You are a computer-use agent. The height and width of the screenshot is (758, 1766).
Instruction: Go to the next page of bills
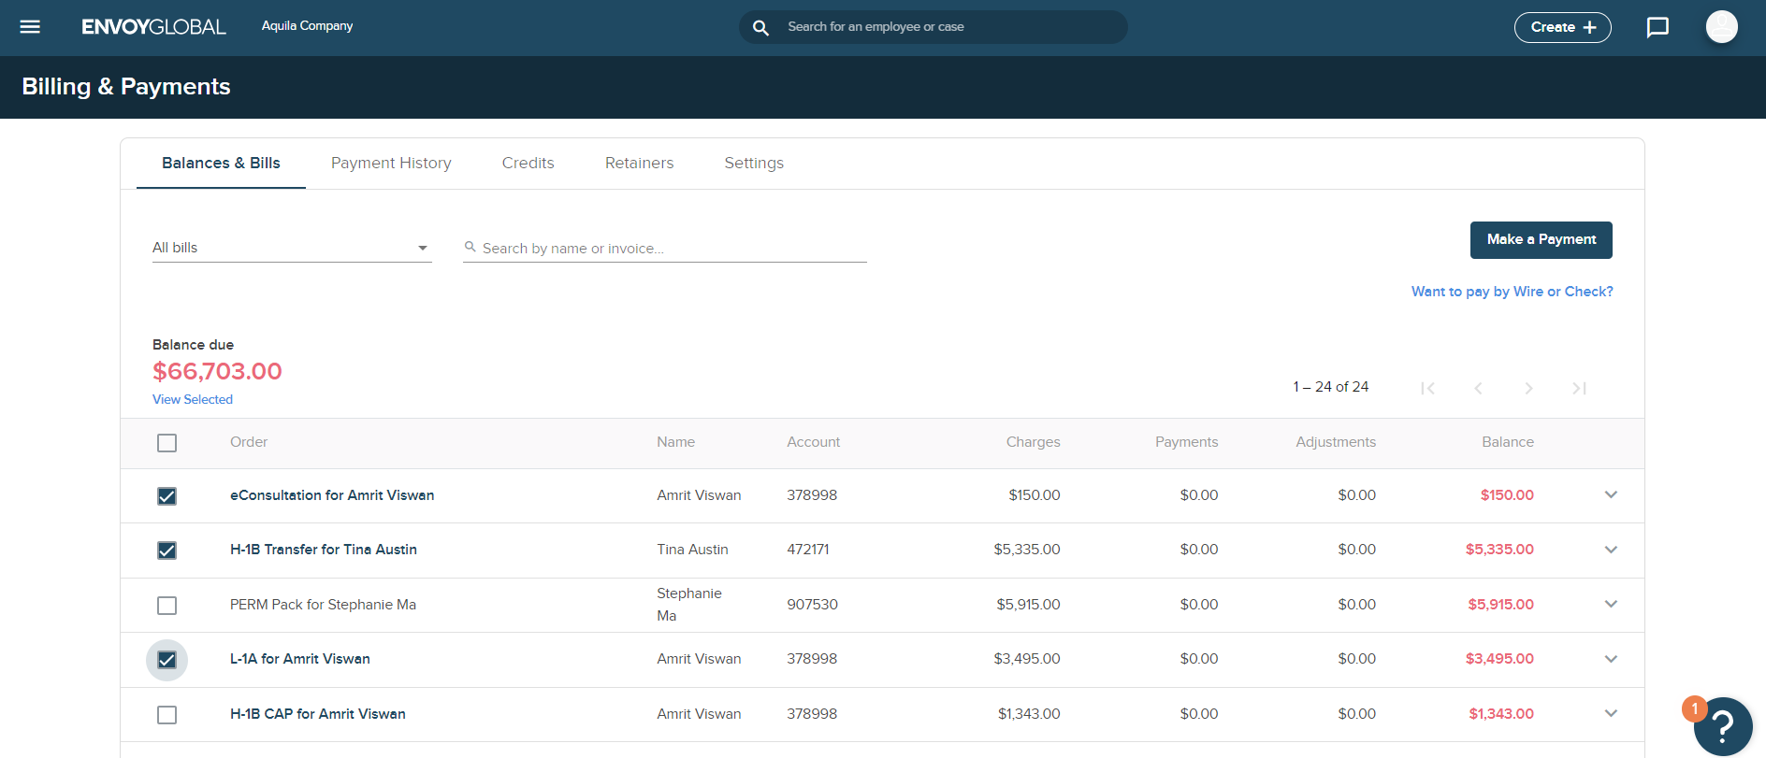tap(1528, 388)
